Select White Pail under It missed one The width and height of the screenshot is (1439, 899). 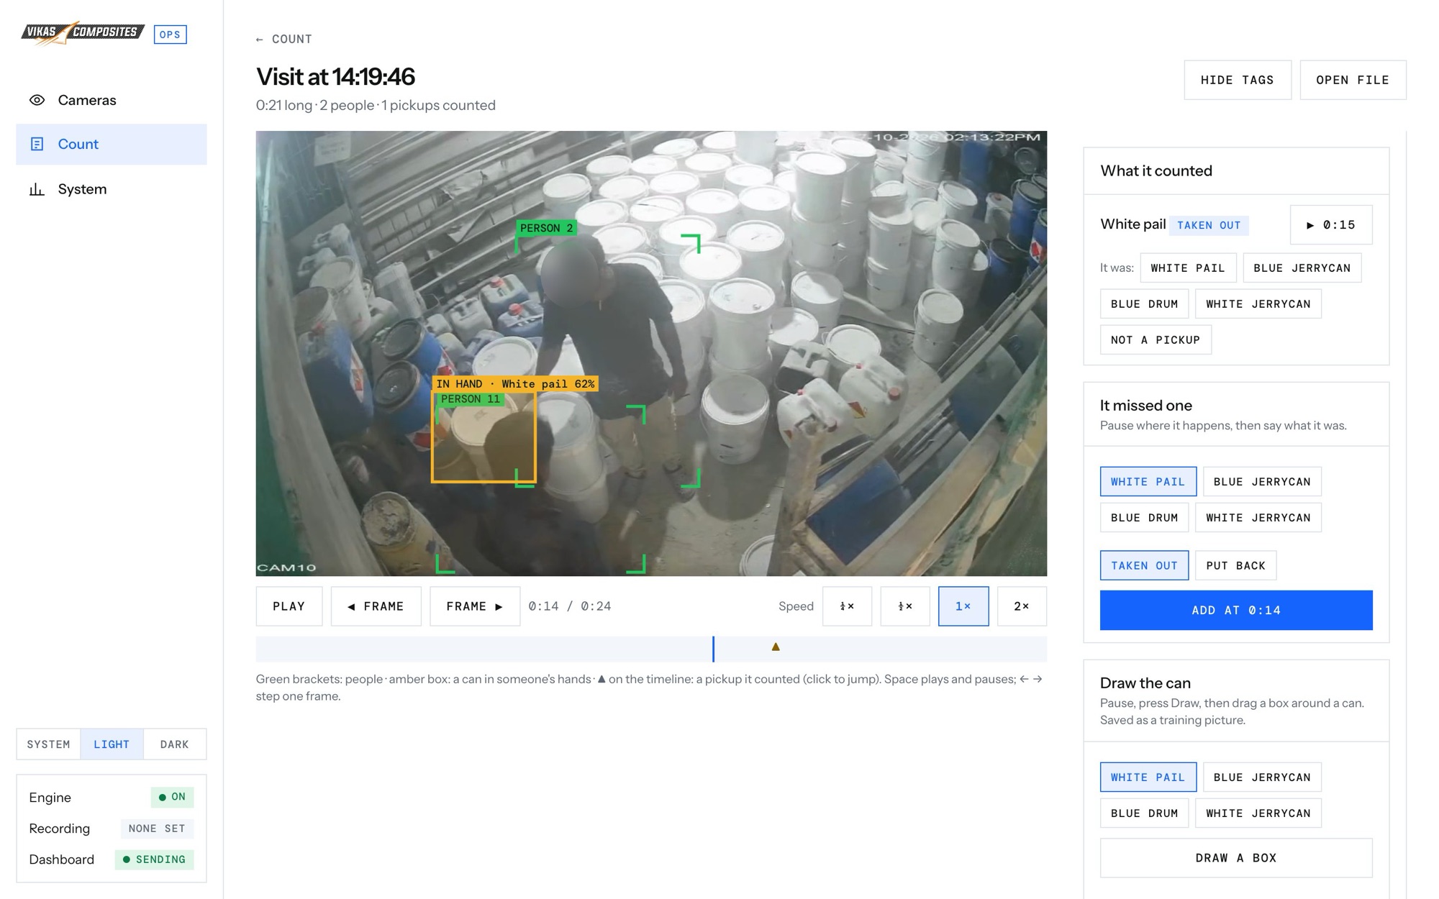pyautogui.click(x=1148, y=482)
